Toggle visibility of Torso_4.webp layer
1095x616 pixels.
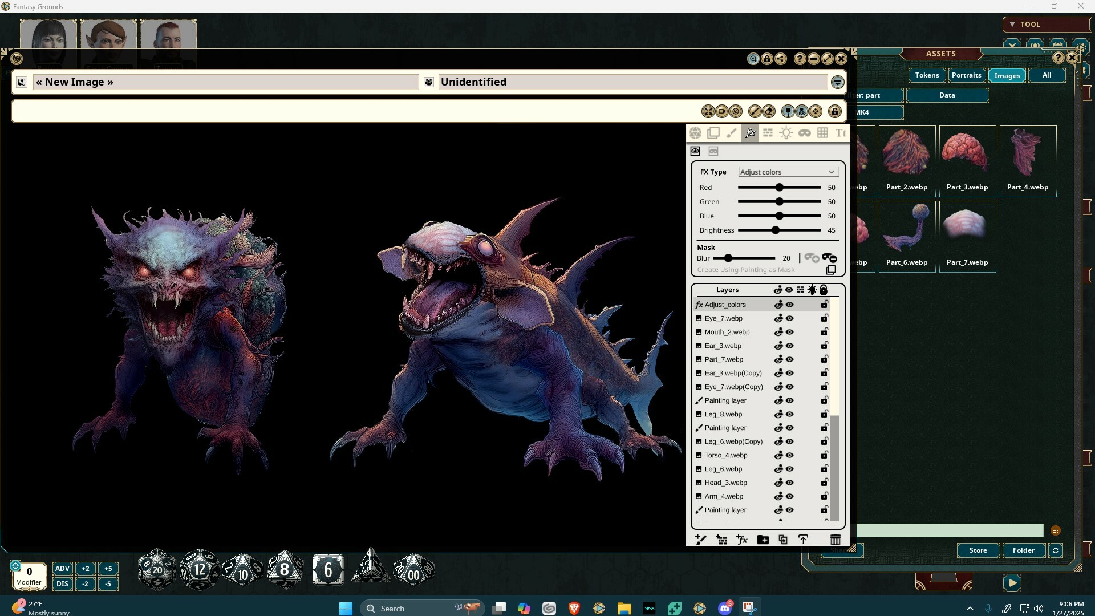point(790,455)
